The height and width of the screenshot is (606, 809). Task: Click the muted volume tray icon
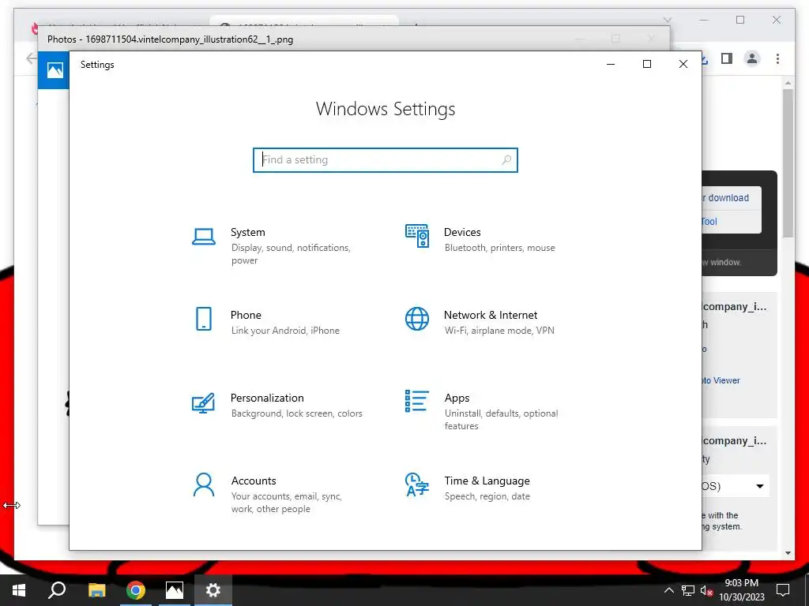click(x=706, y=590)
